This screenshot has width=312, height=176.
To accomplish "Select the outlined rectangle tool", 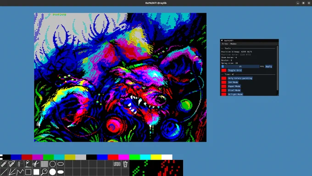I will tap(28, 172).
